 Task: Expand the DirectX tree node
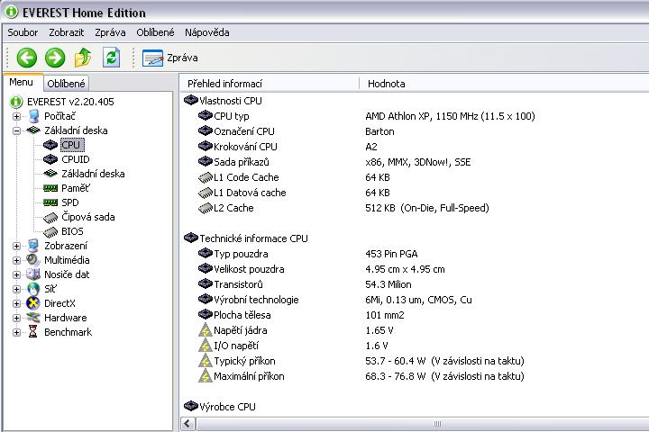pos(16,304)
